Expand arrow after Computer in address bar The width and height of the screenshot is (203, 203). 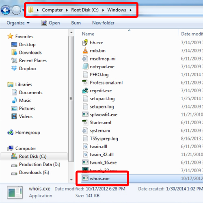pos(67,10)
